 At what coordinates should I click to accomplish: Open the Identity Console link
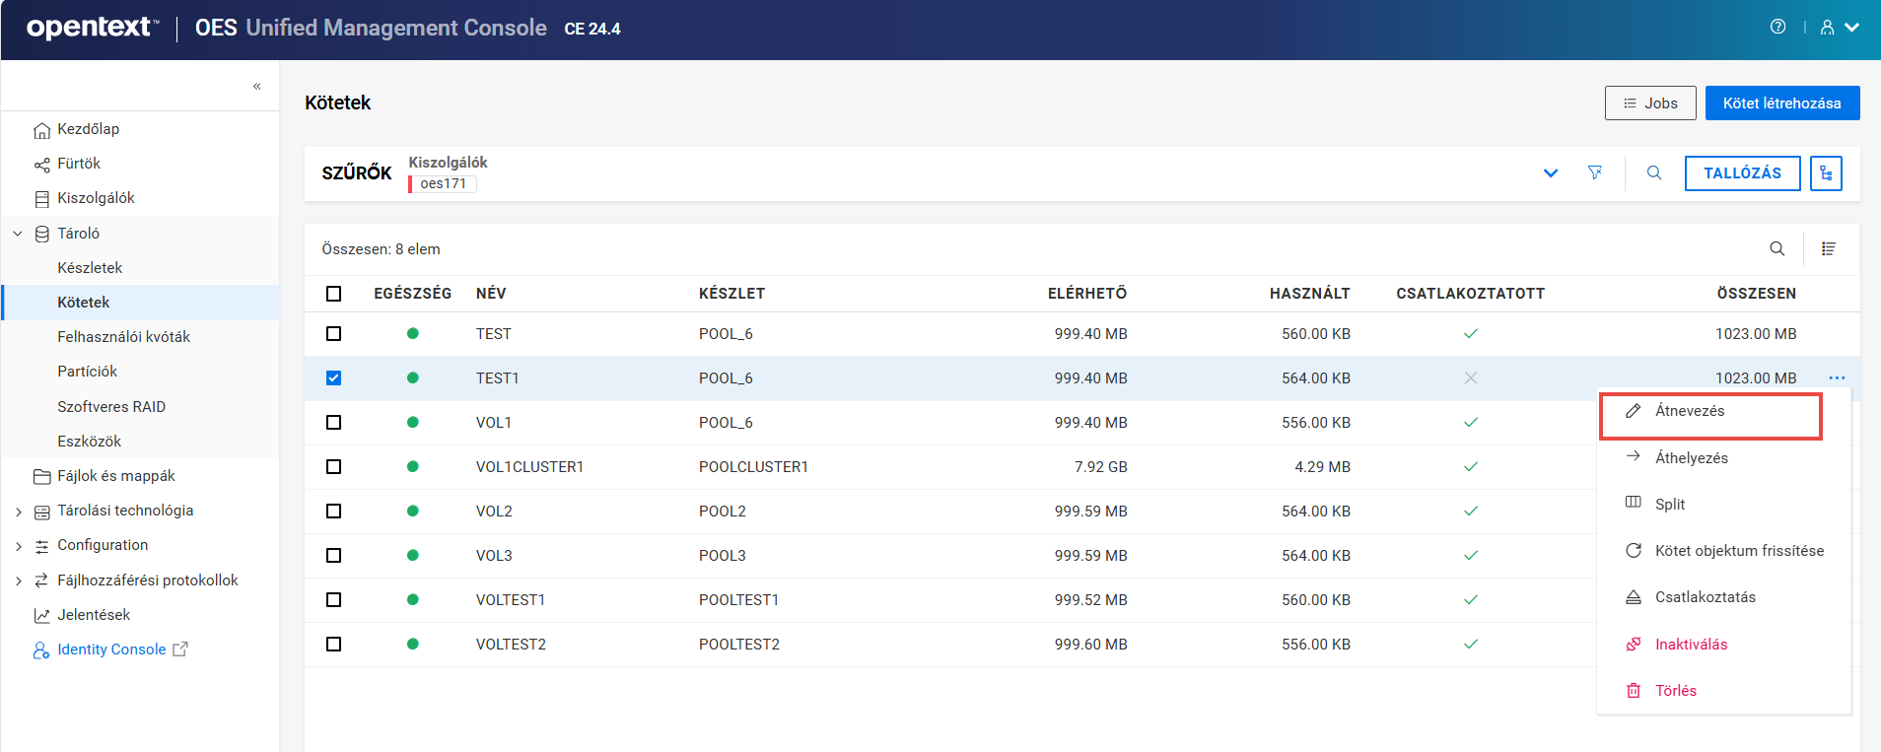(x=111, y=649)
